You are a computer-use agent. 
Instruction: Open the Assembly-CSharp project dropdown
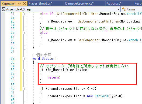[x=118, y=9]
